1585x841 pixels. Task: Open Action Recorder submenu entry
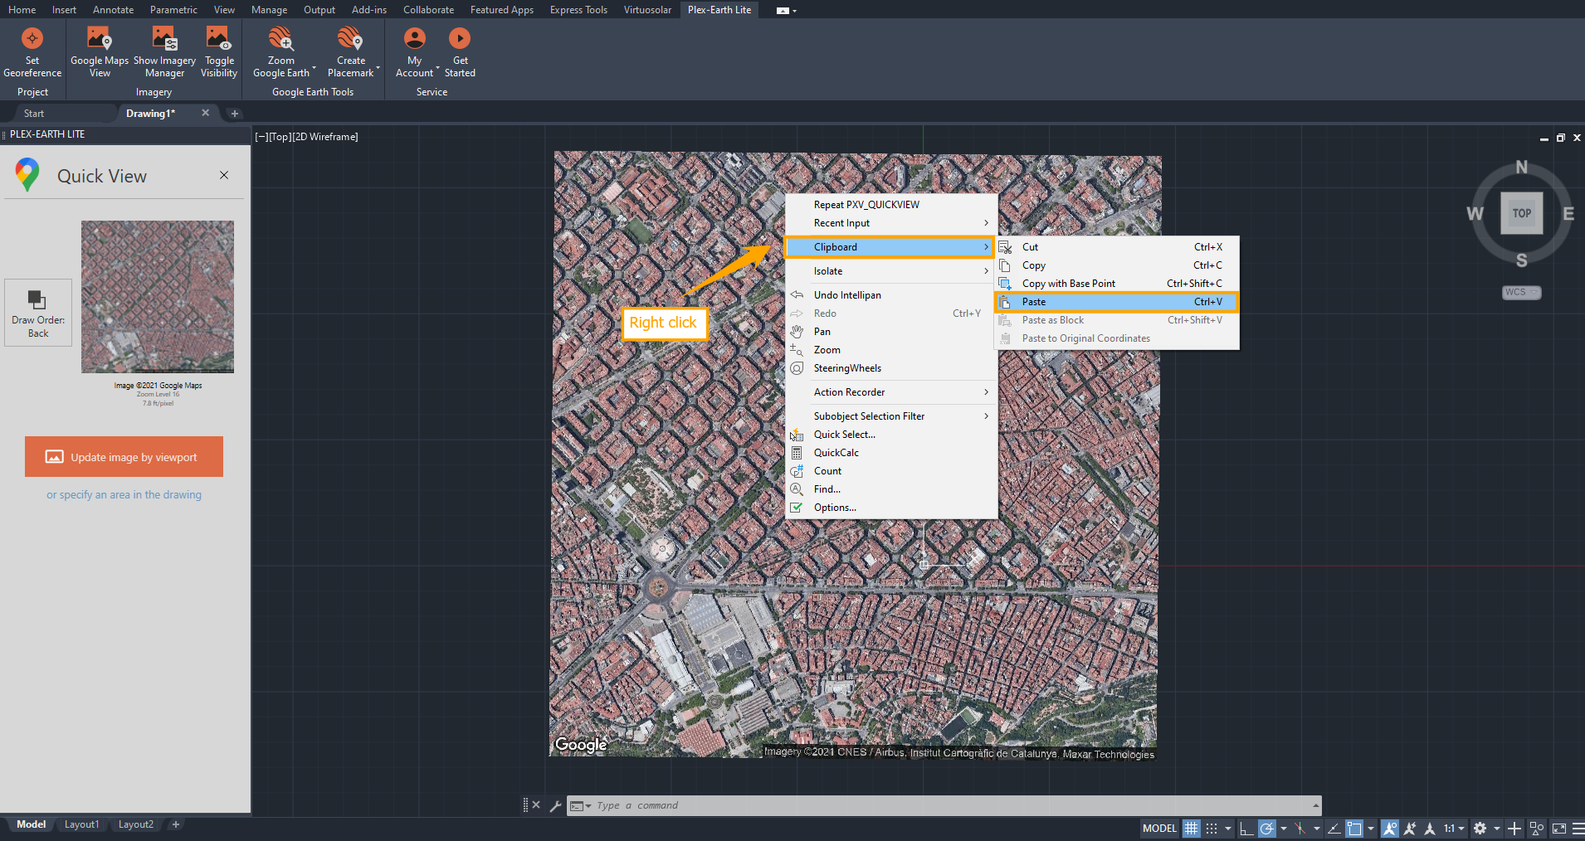(x=891, y=392)
